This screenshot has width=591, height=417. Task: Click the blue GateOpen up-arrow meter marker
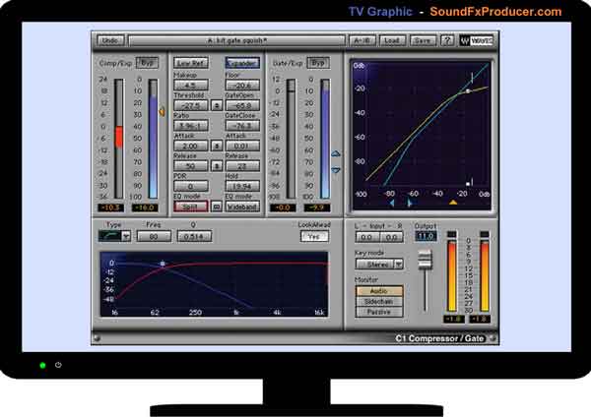(x=336, y=153)
